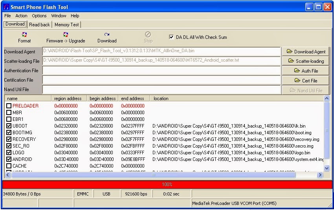This screenshot has height=210, width=334.
Task: Check the CACHE partition checkbox
Action: click(9, 166)
